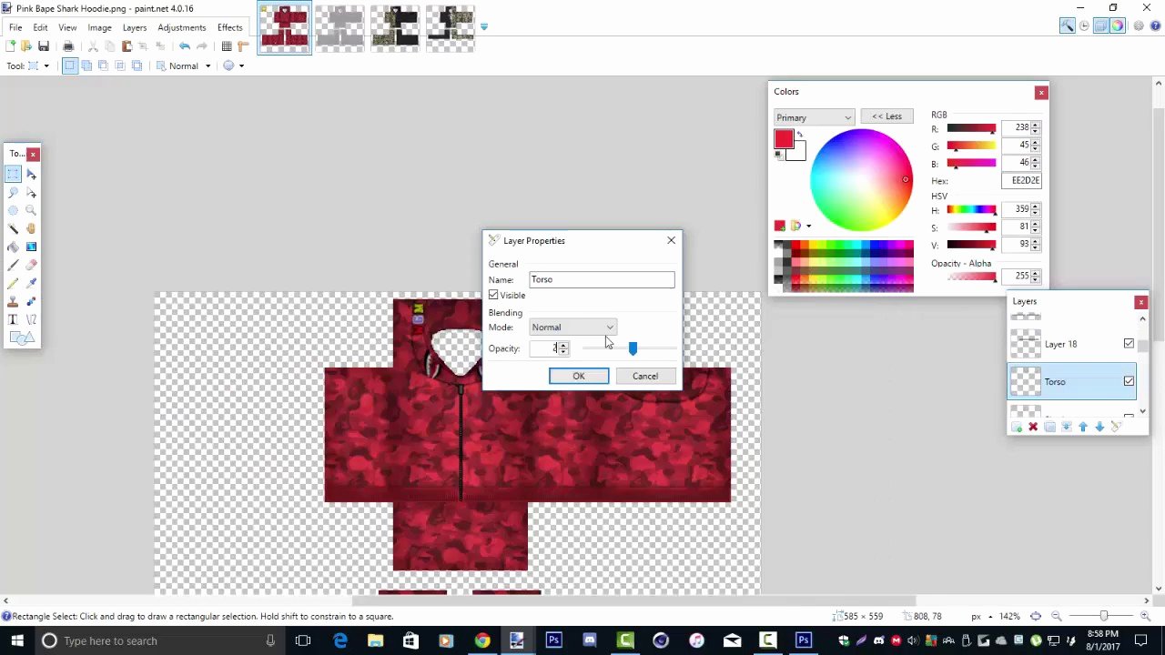This screenshot has width=1165, height=655.
Task: Swap primary and secondary colors arrow
Action: [800, 135]
